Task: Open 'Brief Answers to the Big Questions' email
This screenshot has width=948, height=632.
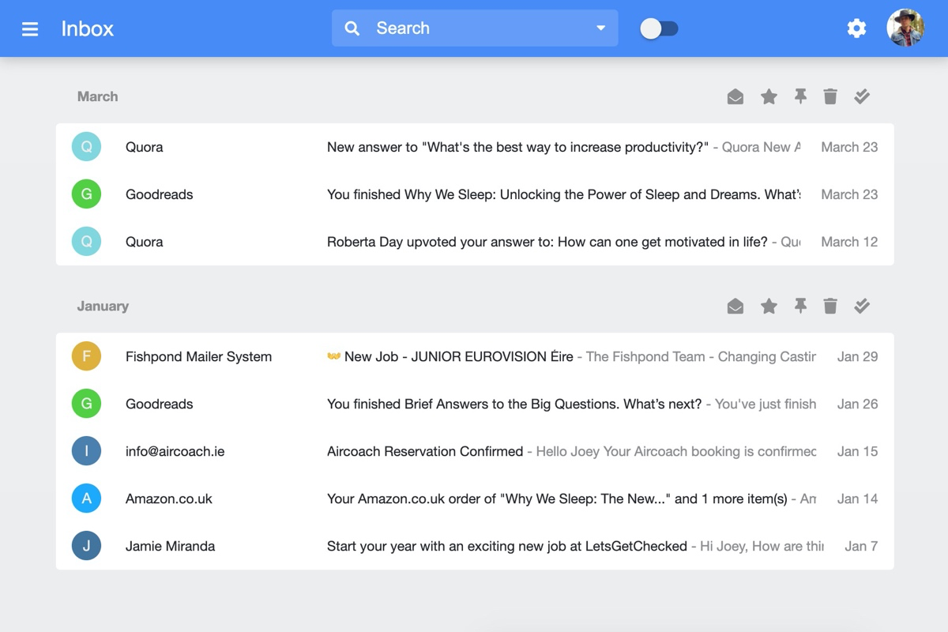Action: (475, 404)
